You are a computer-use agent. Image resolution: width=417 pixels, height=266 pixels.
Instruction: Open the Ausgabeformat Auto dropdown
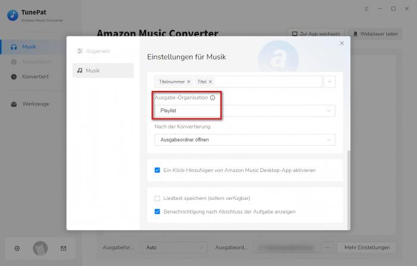pos(174,248)
